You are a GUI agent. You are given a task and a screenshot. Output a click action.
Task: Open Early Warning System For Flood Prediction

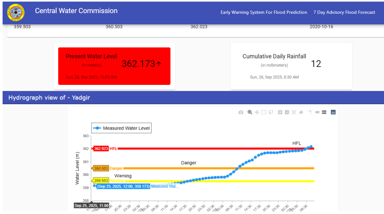264,12
